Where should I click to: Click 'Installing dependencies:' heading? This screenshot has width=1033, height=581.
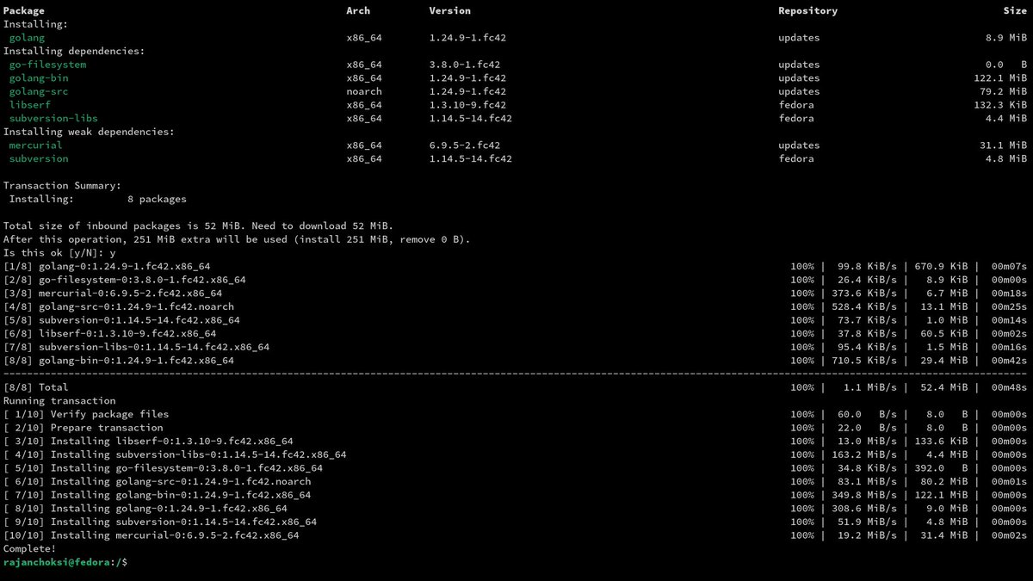[74, 52]
